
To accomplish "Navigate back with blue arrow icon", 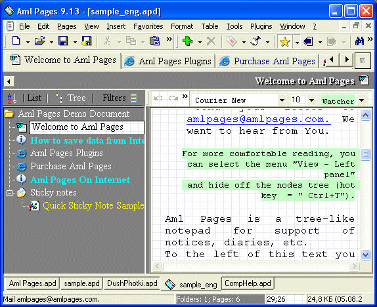I will [308, 42].
